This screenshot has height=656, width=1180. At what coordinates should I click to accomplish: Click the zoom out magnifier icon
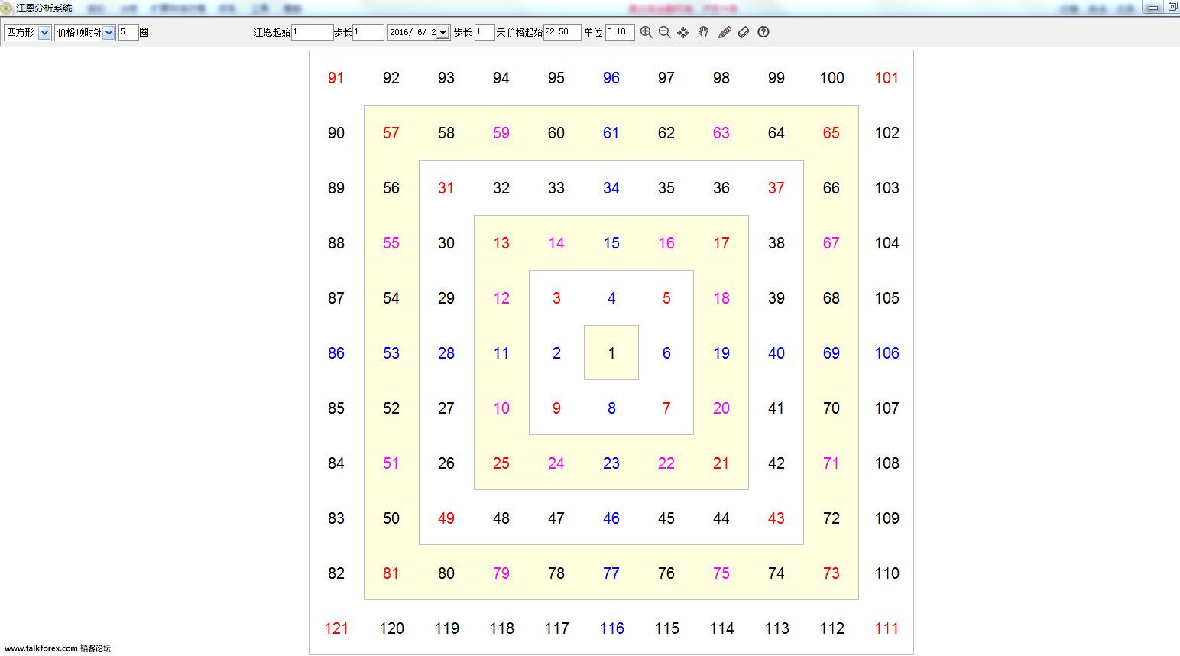click(665, 32)
